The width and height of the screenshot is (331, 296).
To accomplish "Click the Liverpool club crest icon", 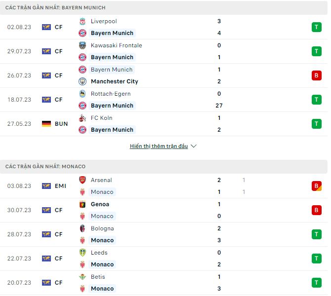I will coord(83,21).
